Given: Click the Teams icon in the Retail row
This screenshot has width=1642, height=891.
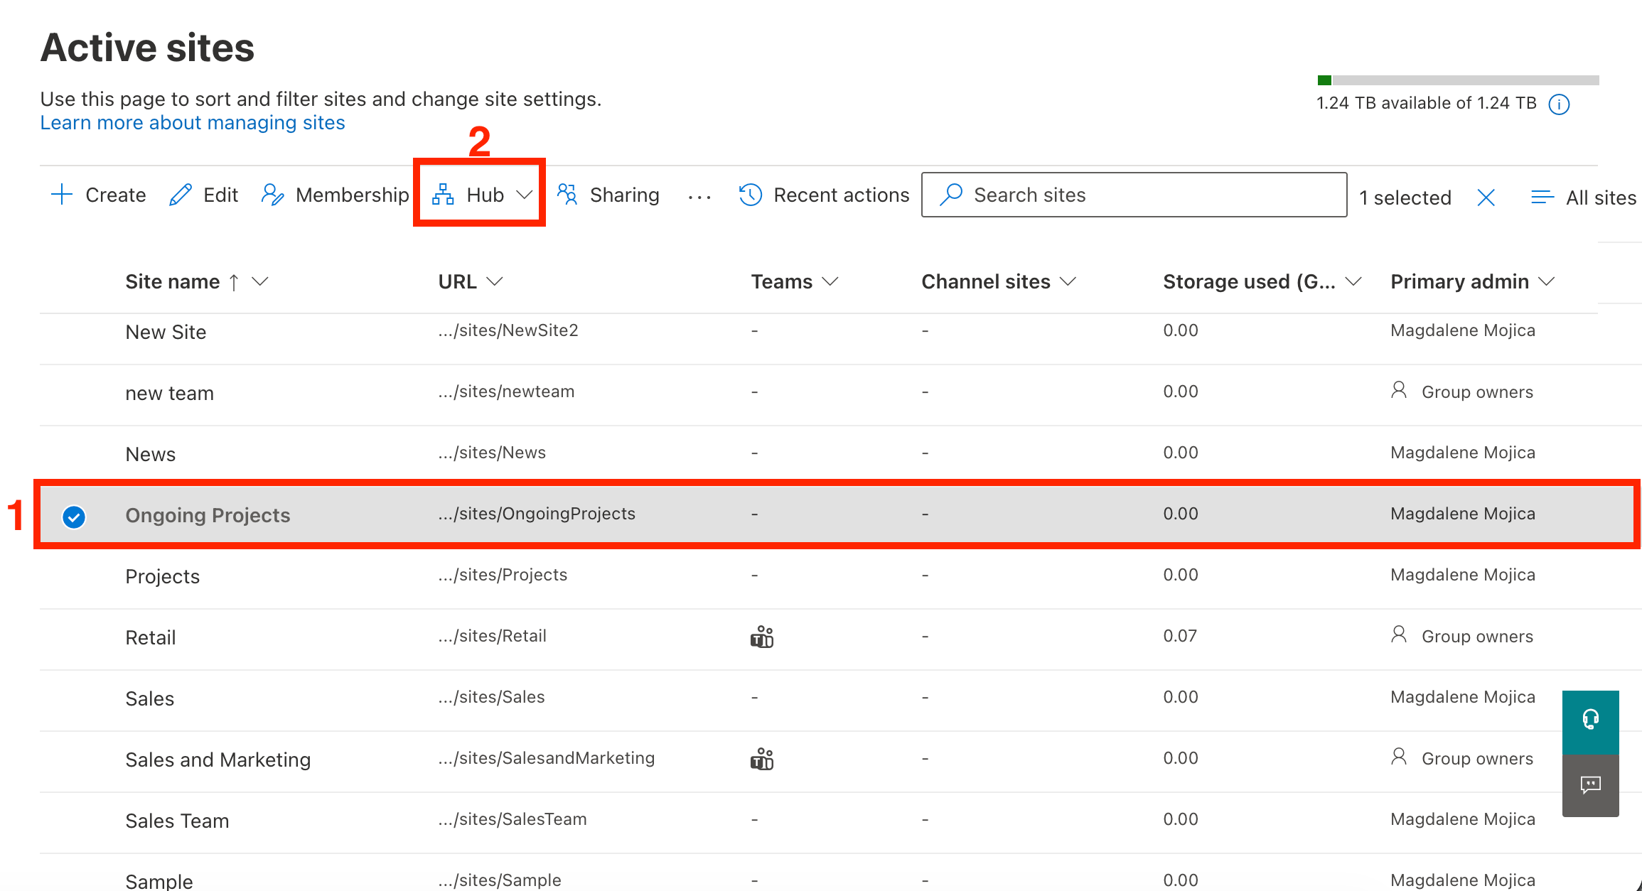Looking at the screenshot, I should click(761, 637).
